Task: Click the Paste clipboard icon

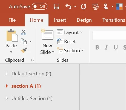Action: pyautogui.click(x=12, y=35)
